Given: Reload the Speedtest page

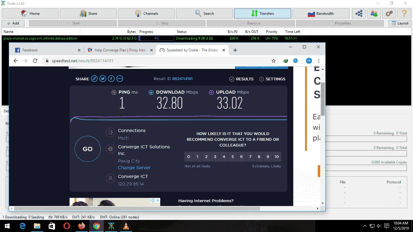Looking at the screenshot, I should coord(35,61).
